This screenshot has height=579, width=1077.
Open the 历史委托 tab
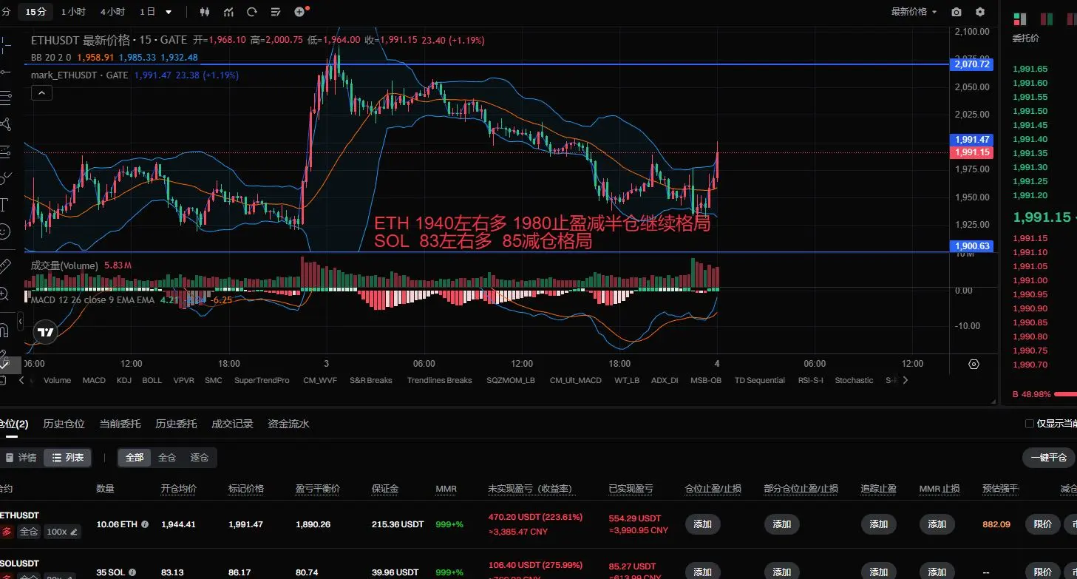[x=176, y=424]
